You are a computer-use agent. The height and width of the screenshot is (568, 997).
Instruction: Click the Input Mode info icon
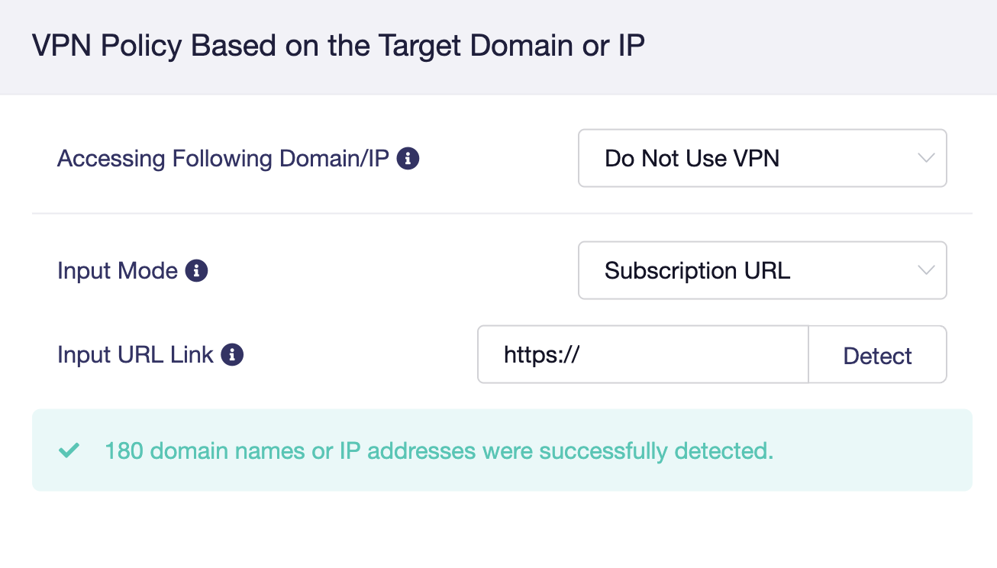click(x=197, y=271)
